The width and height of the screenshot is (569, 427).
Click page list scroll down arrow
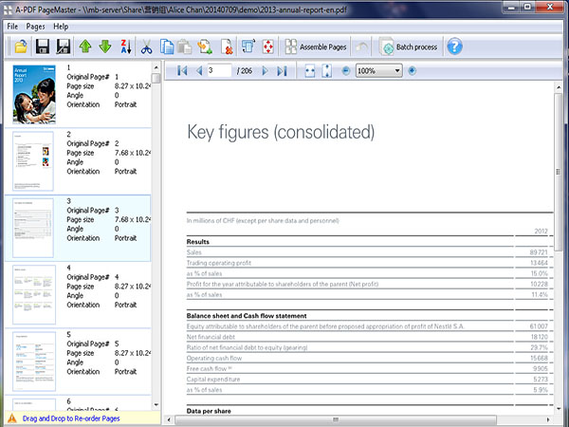click(x=156, y=404)
